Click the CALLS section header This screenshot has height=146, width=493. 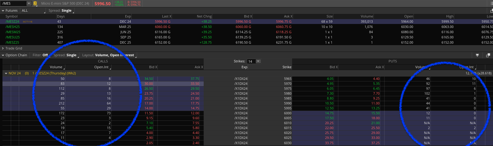[x=103, y=61]
